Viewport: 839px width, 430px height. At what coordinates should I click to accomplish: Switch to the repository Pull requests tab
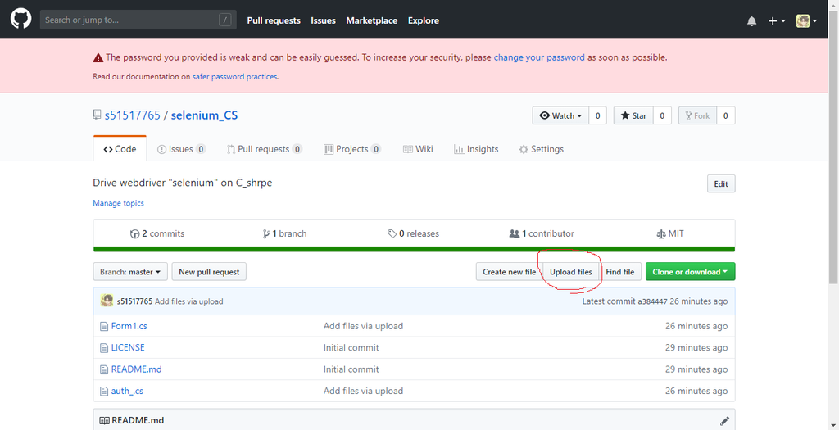click(265, 149)
